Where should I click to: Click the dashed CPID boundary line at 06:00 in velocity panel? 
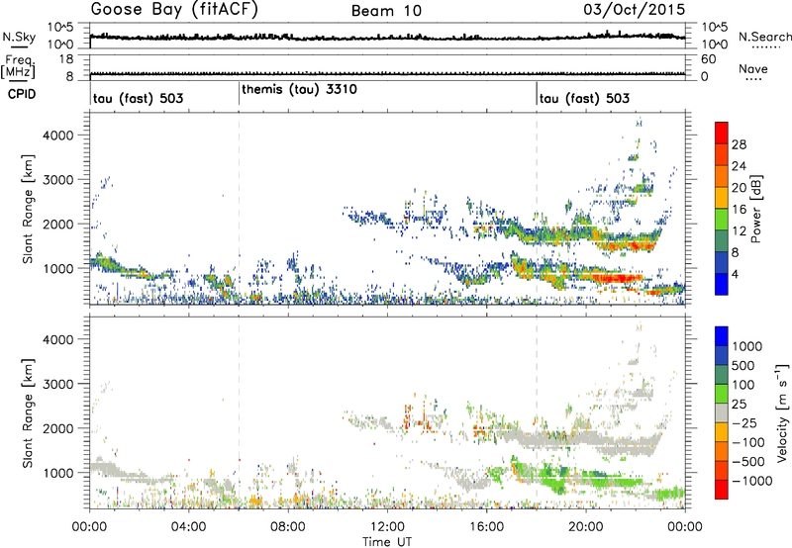239,413
